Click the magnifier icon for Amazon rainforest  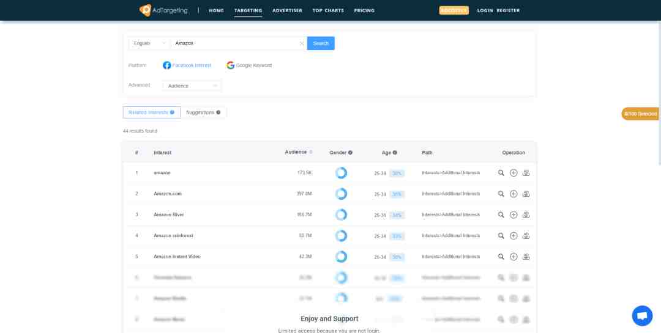coord(501,236)
